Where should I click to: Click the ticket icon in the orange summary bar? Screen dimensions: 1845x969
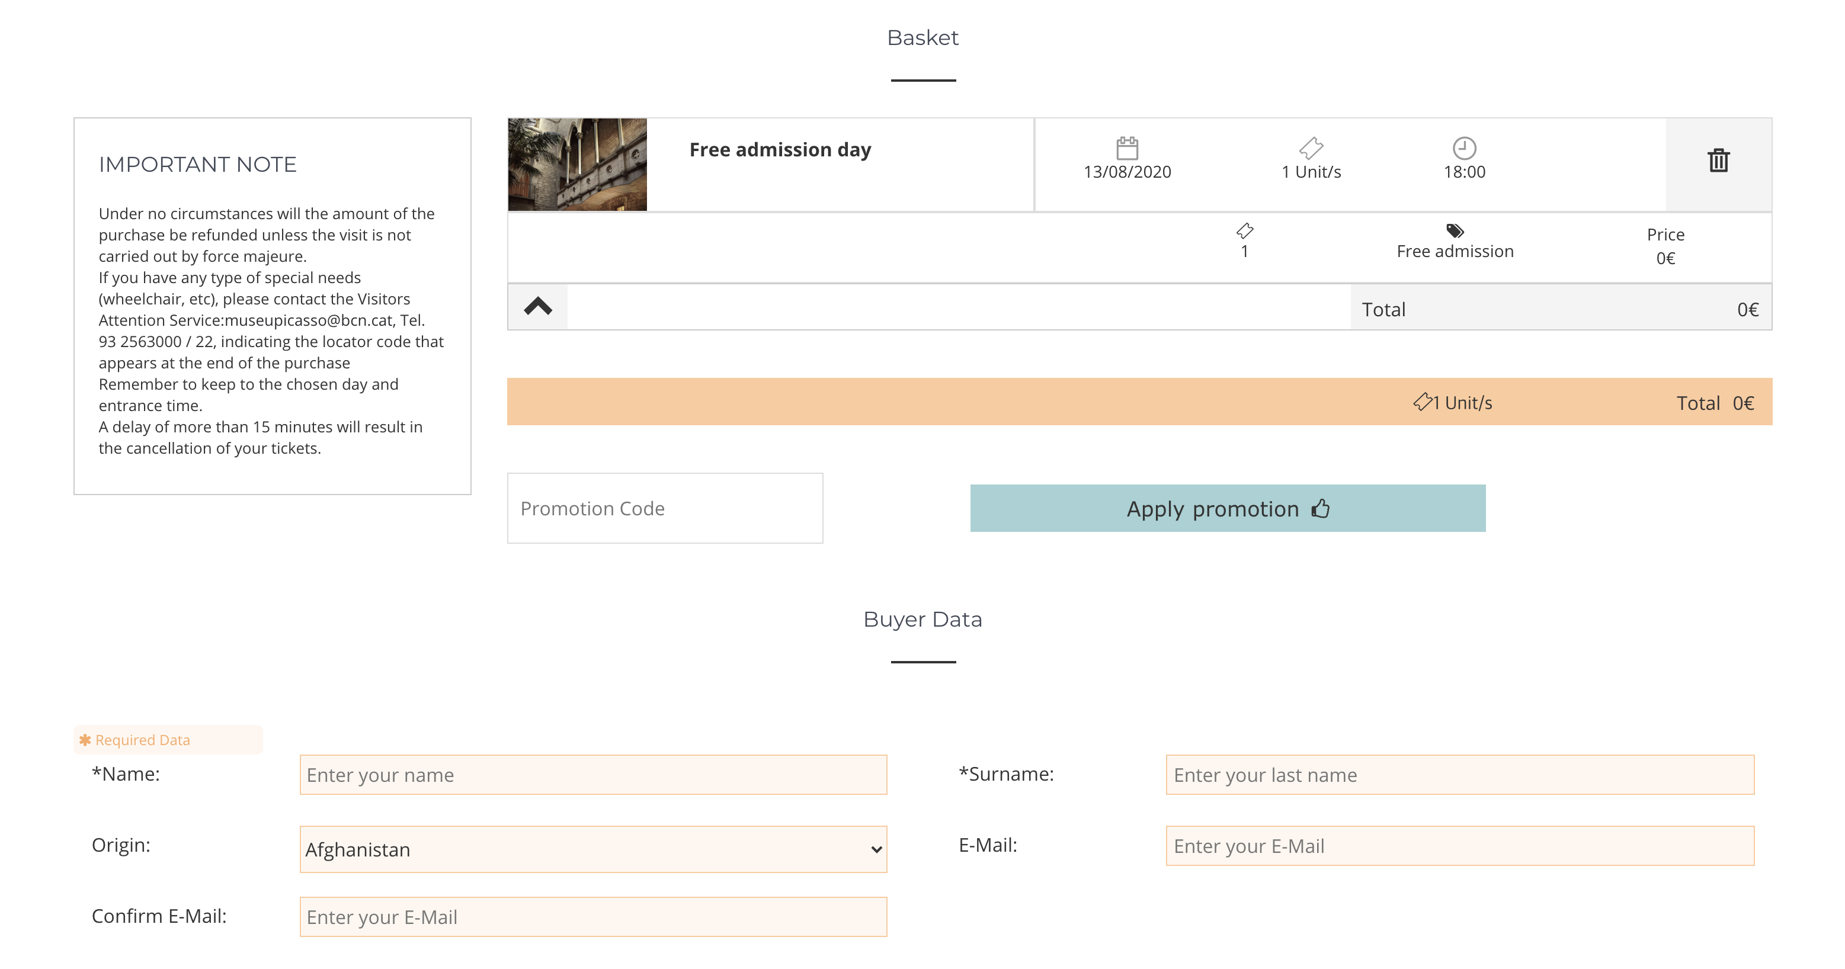[1423, 402]
